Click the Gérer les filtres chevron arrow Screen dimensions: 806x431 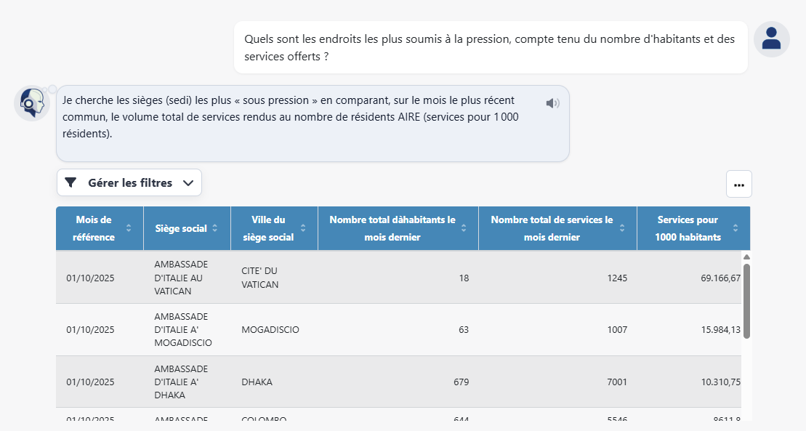pyautogui.click(x=188, y=182)
